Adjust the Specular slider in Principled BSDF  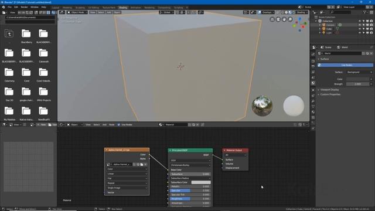[x=190, y=190]
